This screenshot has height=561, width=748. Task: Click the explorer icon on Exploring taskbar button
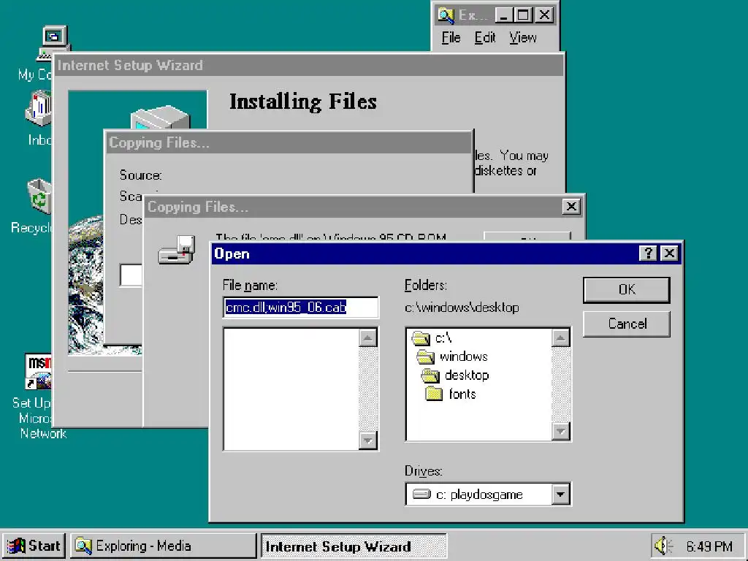click(x=83, y=546)
